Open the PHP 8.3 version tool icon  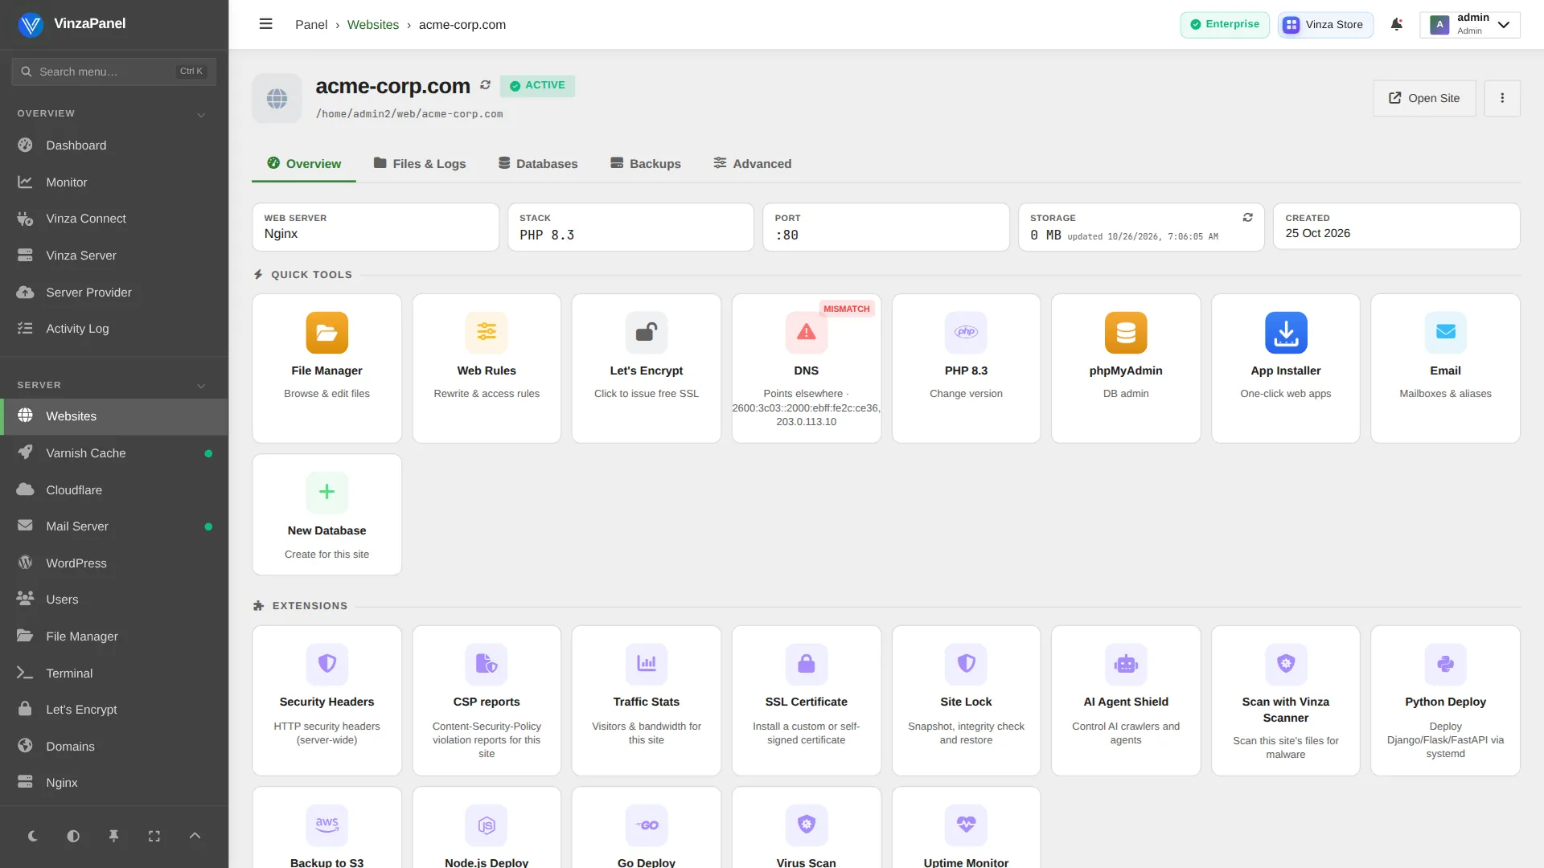coord(966,333)
